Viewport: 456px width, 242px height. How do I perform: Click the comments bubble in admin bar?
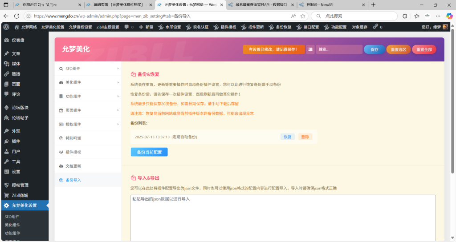(129, 27)
